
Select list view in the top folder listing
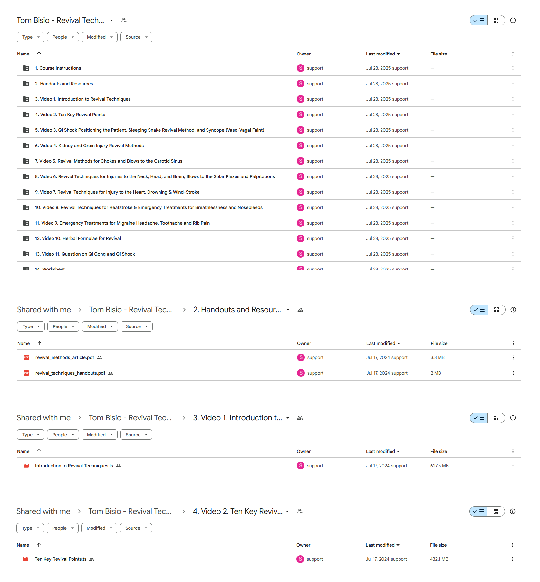(479, 20)
